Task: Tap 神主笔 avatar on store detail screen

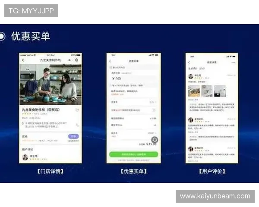Action: point(25,157)
